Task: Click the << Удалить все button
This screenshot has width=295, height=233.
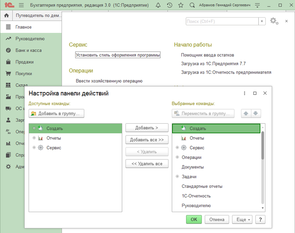Action: coord(147,164)
